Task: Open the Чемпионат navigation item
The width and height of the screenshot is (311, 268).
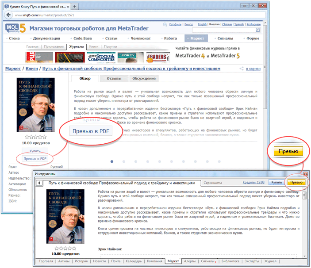Action: point(141,38)
